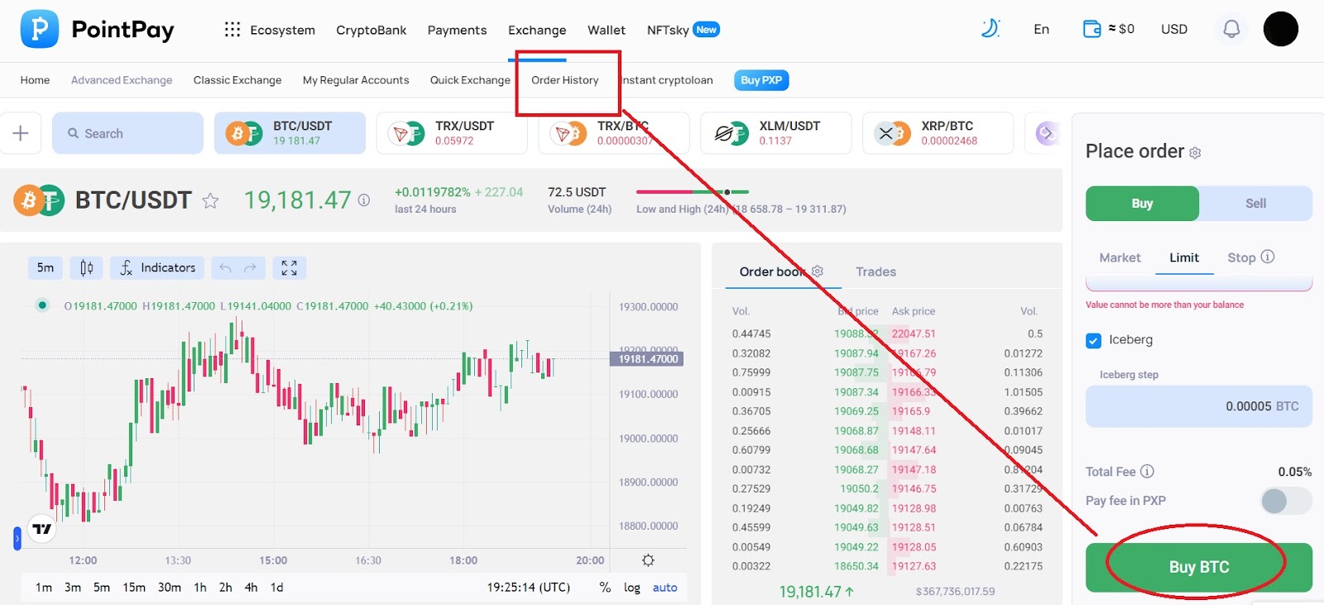Open Place order settings gear
The image size is (1324, 605).
point(1195,153)
